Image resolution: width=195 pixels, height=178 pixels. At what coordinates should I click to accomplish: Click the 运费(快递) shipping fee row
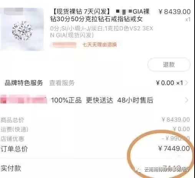[x=95, y=129]
